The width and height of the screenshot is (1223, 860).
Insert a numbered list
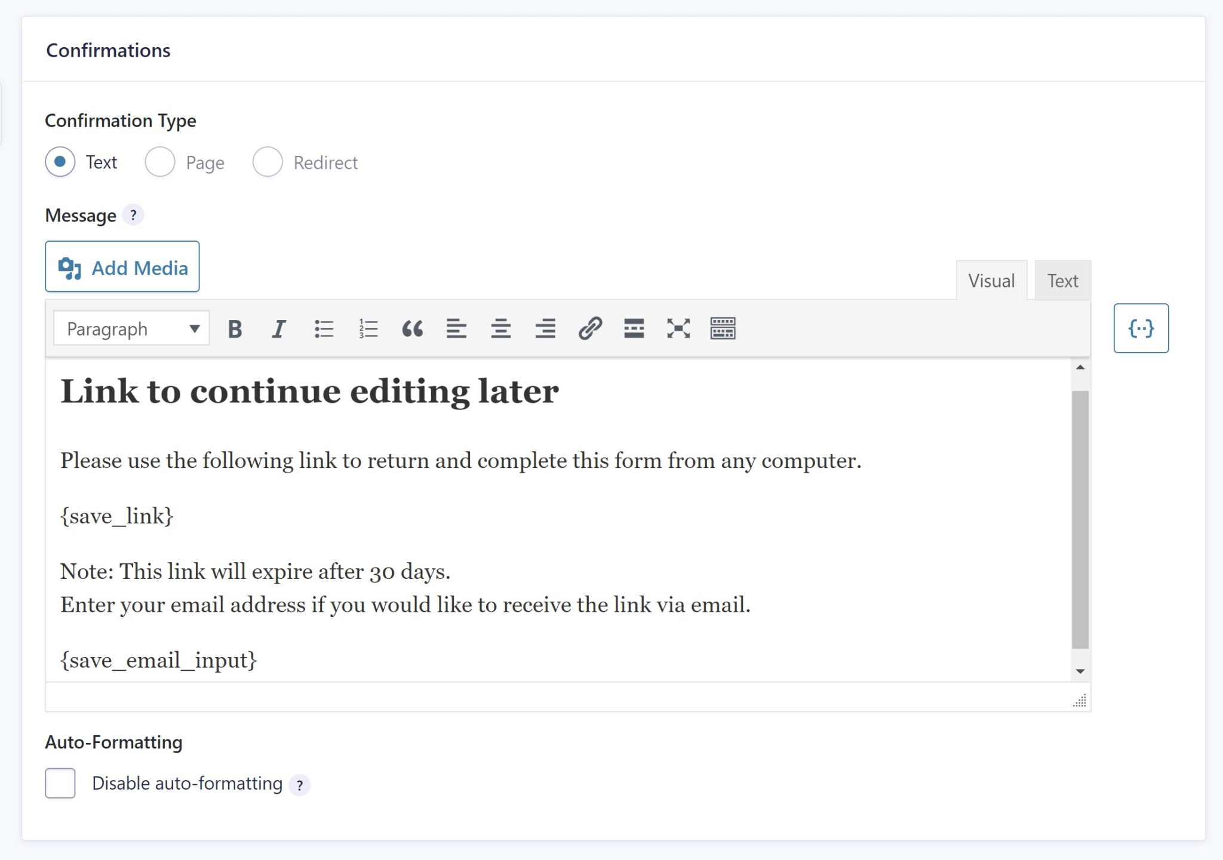pyautogui.click(x=368, y=328)
